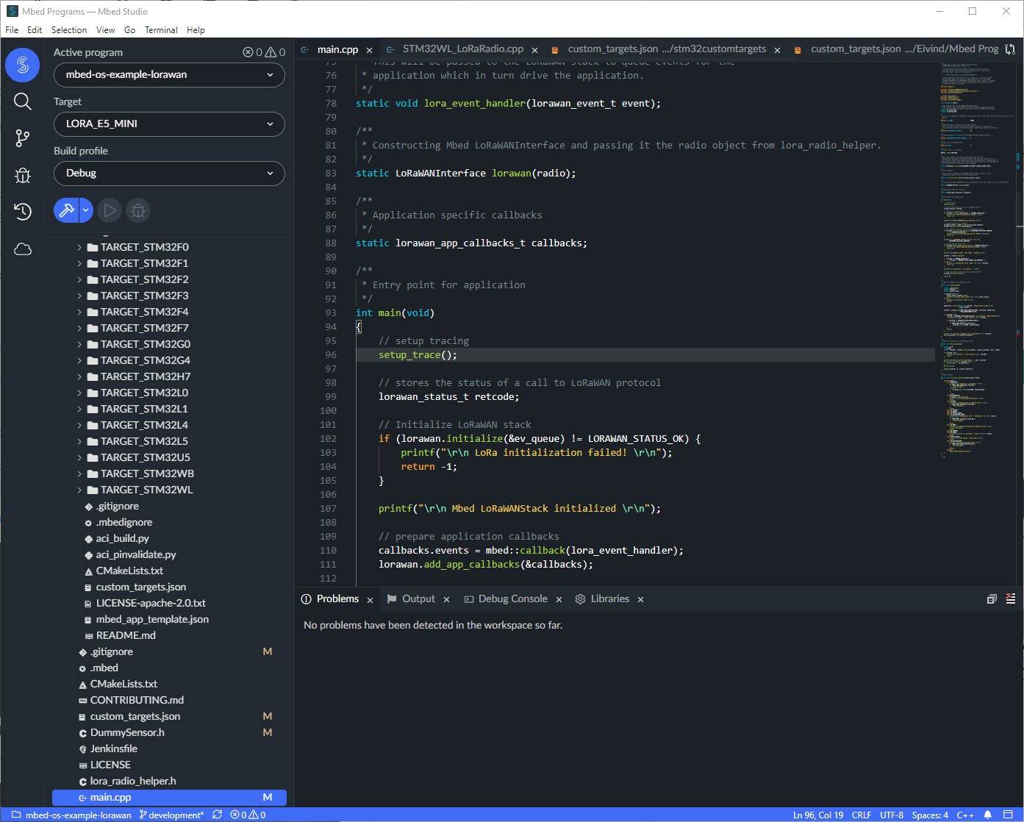Open DummySensor.h in the file tree
Image resolution: width=1024 pixels, height=822 pixels.
tap(127, 732)
